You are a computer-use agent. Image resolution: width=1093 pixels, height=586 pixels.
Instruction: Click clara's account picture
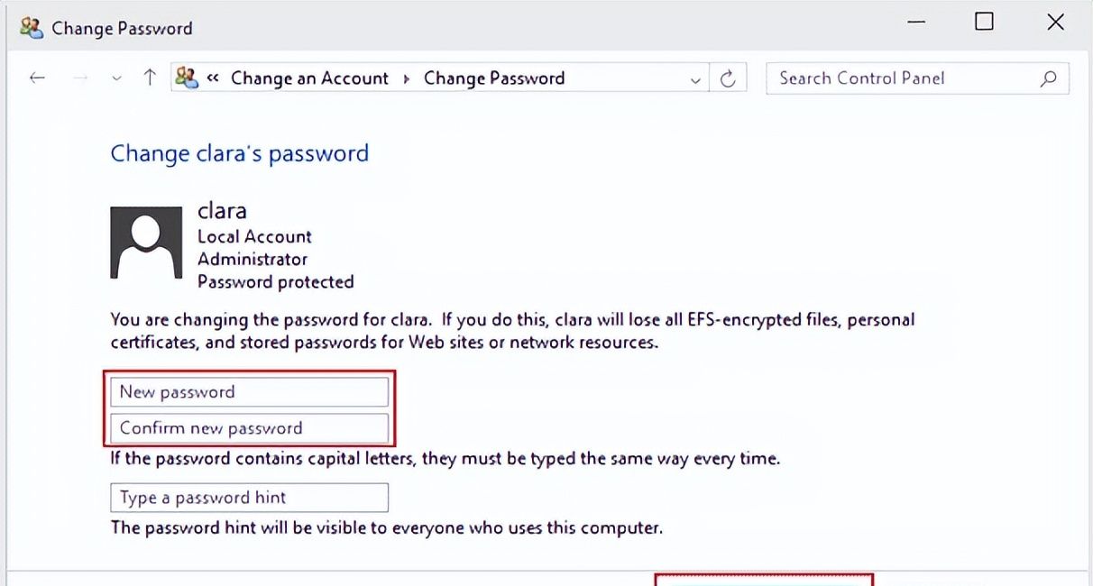tap(145, 242)
